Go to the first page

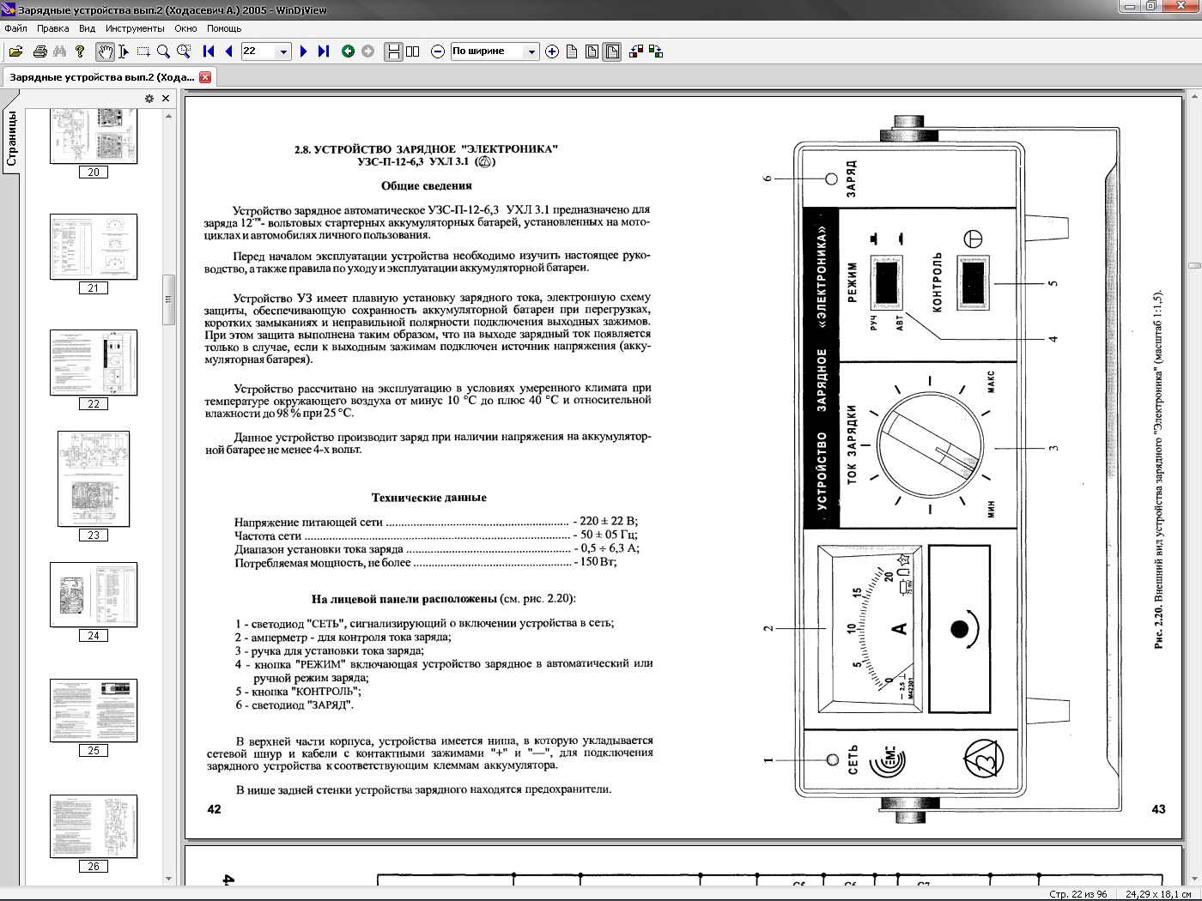coord(209,51)
